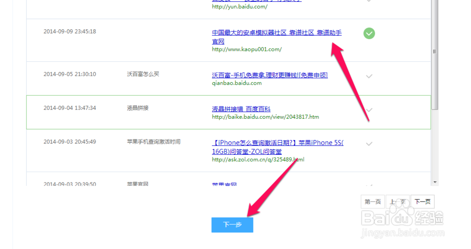Select checkmark for 液晶拼接墙 row
Viewport: 471px width, 249px height.
click(x=369, y=110)
